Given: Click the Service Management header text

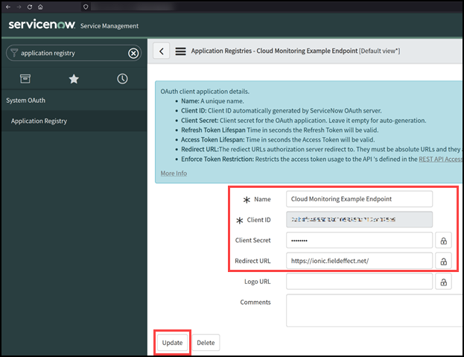Looking at the screenshot, I should click(109, 26).
